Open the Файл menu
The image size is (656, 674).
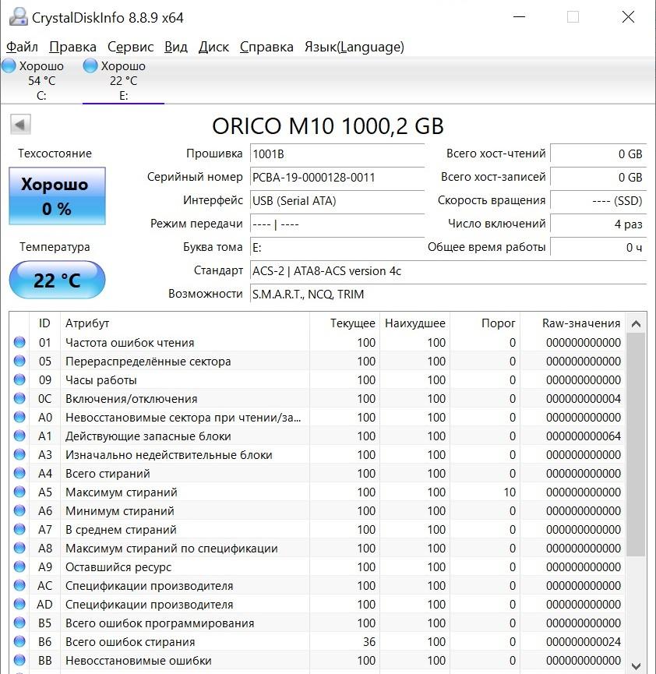(22, 47)
